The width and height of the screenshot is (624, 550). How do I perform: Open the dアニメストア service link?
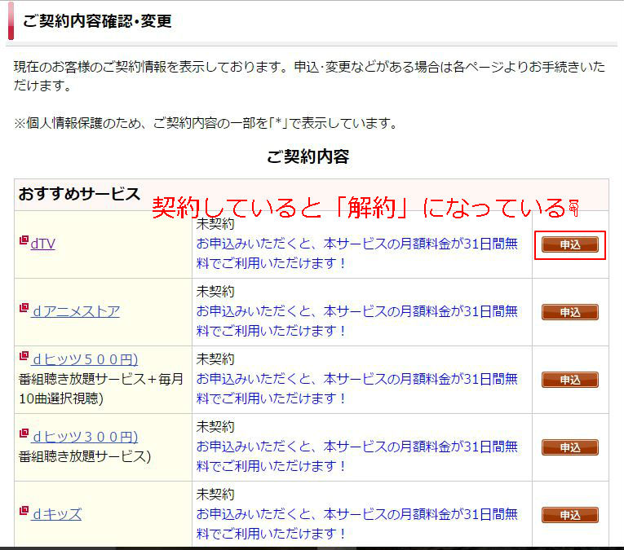click(75, 311)
